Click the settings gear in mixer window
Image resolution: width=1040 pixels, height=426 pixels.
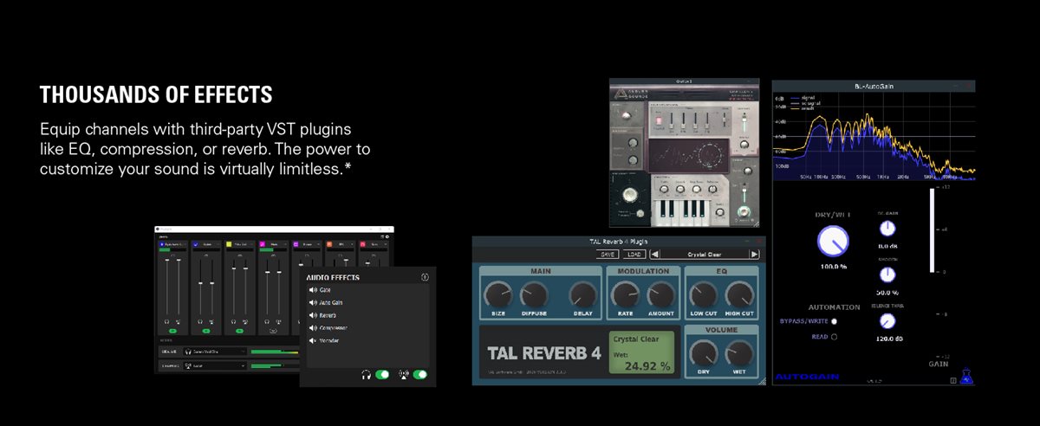(387, 236)
